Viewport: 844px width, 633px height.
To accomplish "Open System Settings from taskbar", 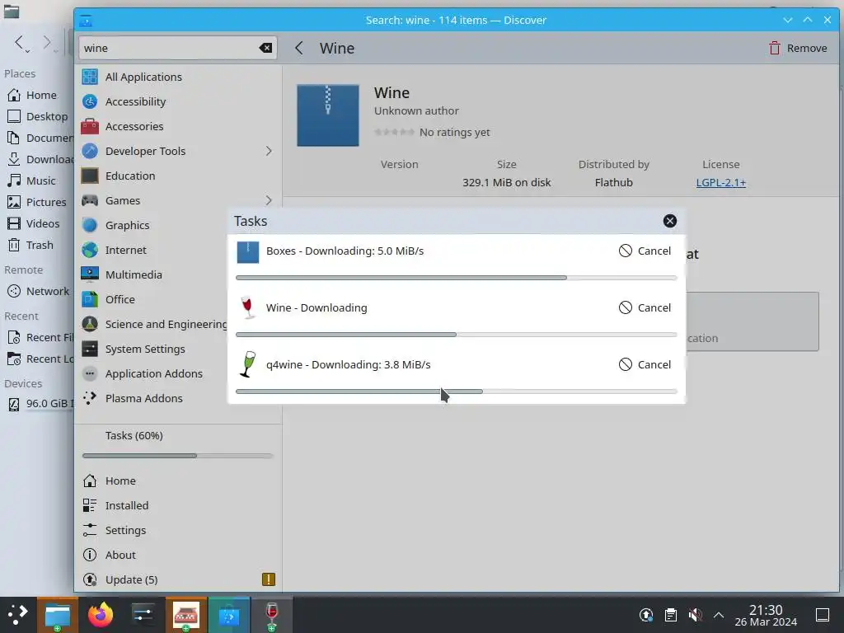I will 143,615.
